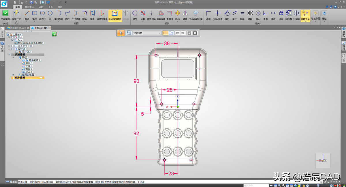Open the 定向围栏 selection dropdown
This screenshot has height=187, width=346.
click(x=160, y=33)
